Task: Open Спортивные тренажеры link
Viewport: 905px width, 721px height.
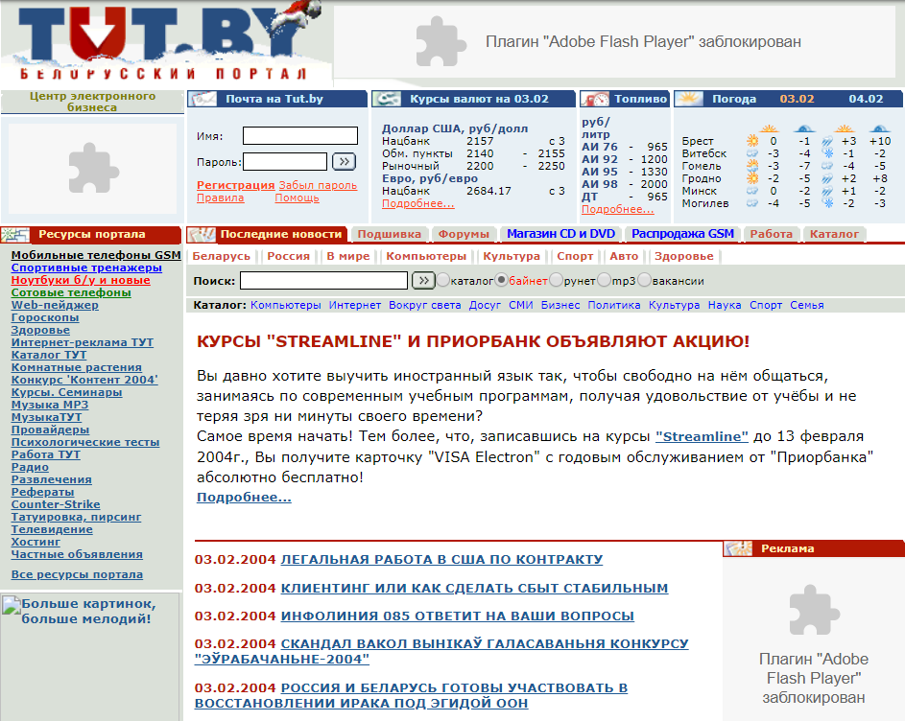Action: click(x=86, y=267)
